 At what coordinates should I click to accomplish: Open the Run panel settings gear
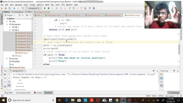[x=154, y=71]
